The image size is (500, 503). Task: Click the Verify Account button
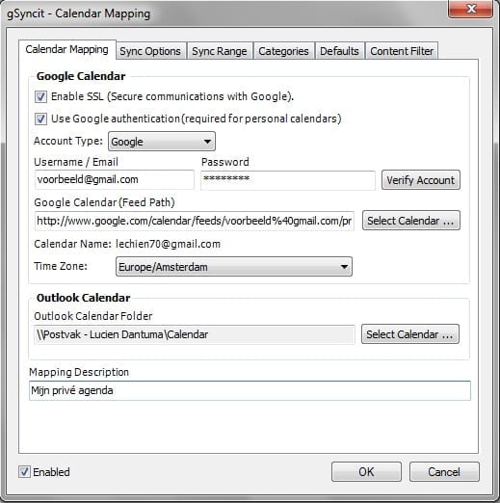tap(421, 180)
